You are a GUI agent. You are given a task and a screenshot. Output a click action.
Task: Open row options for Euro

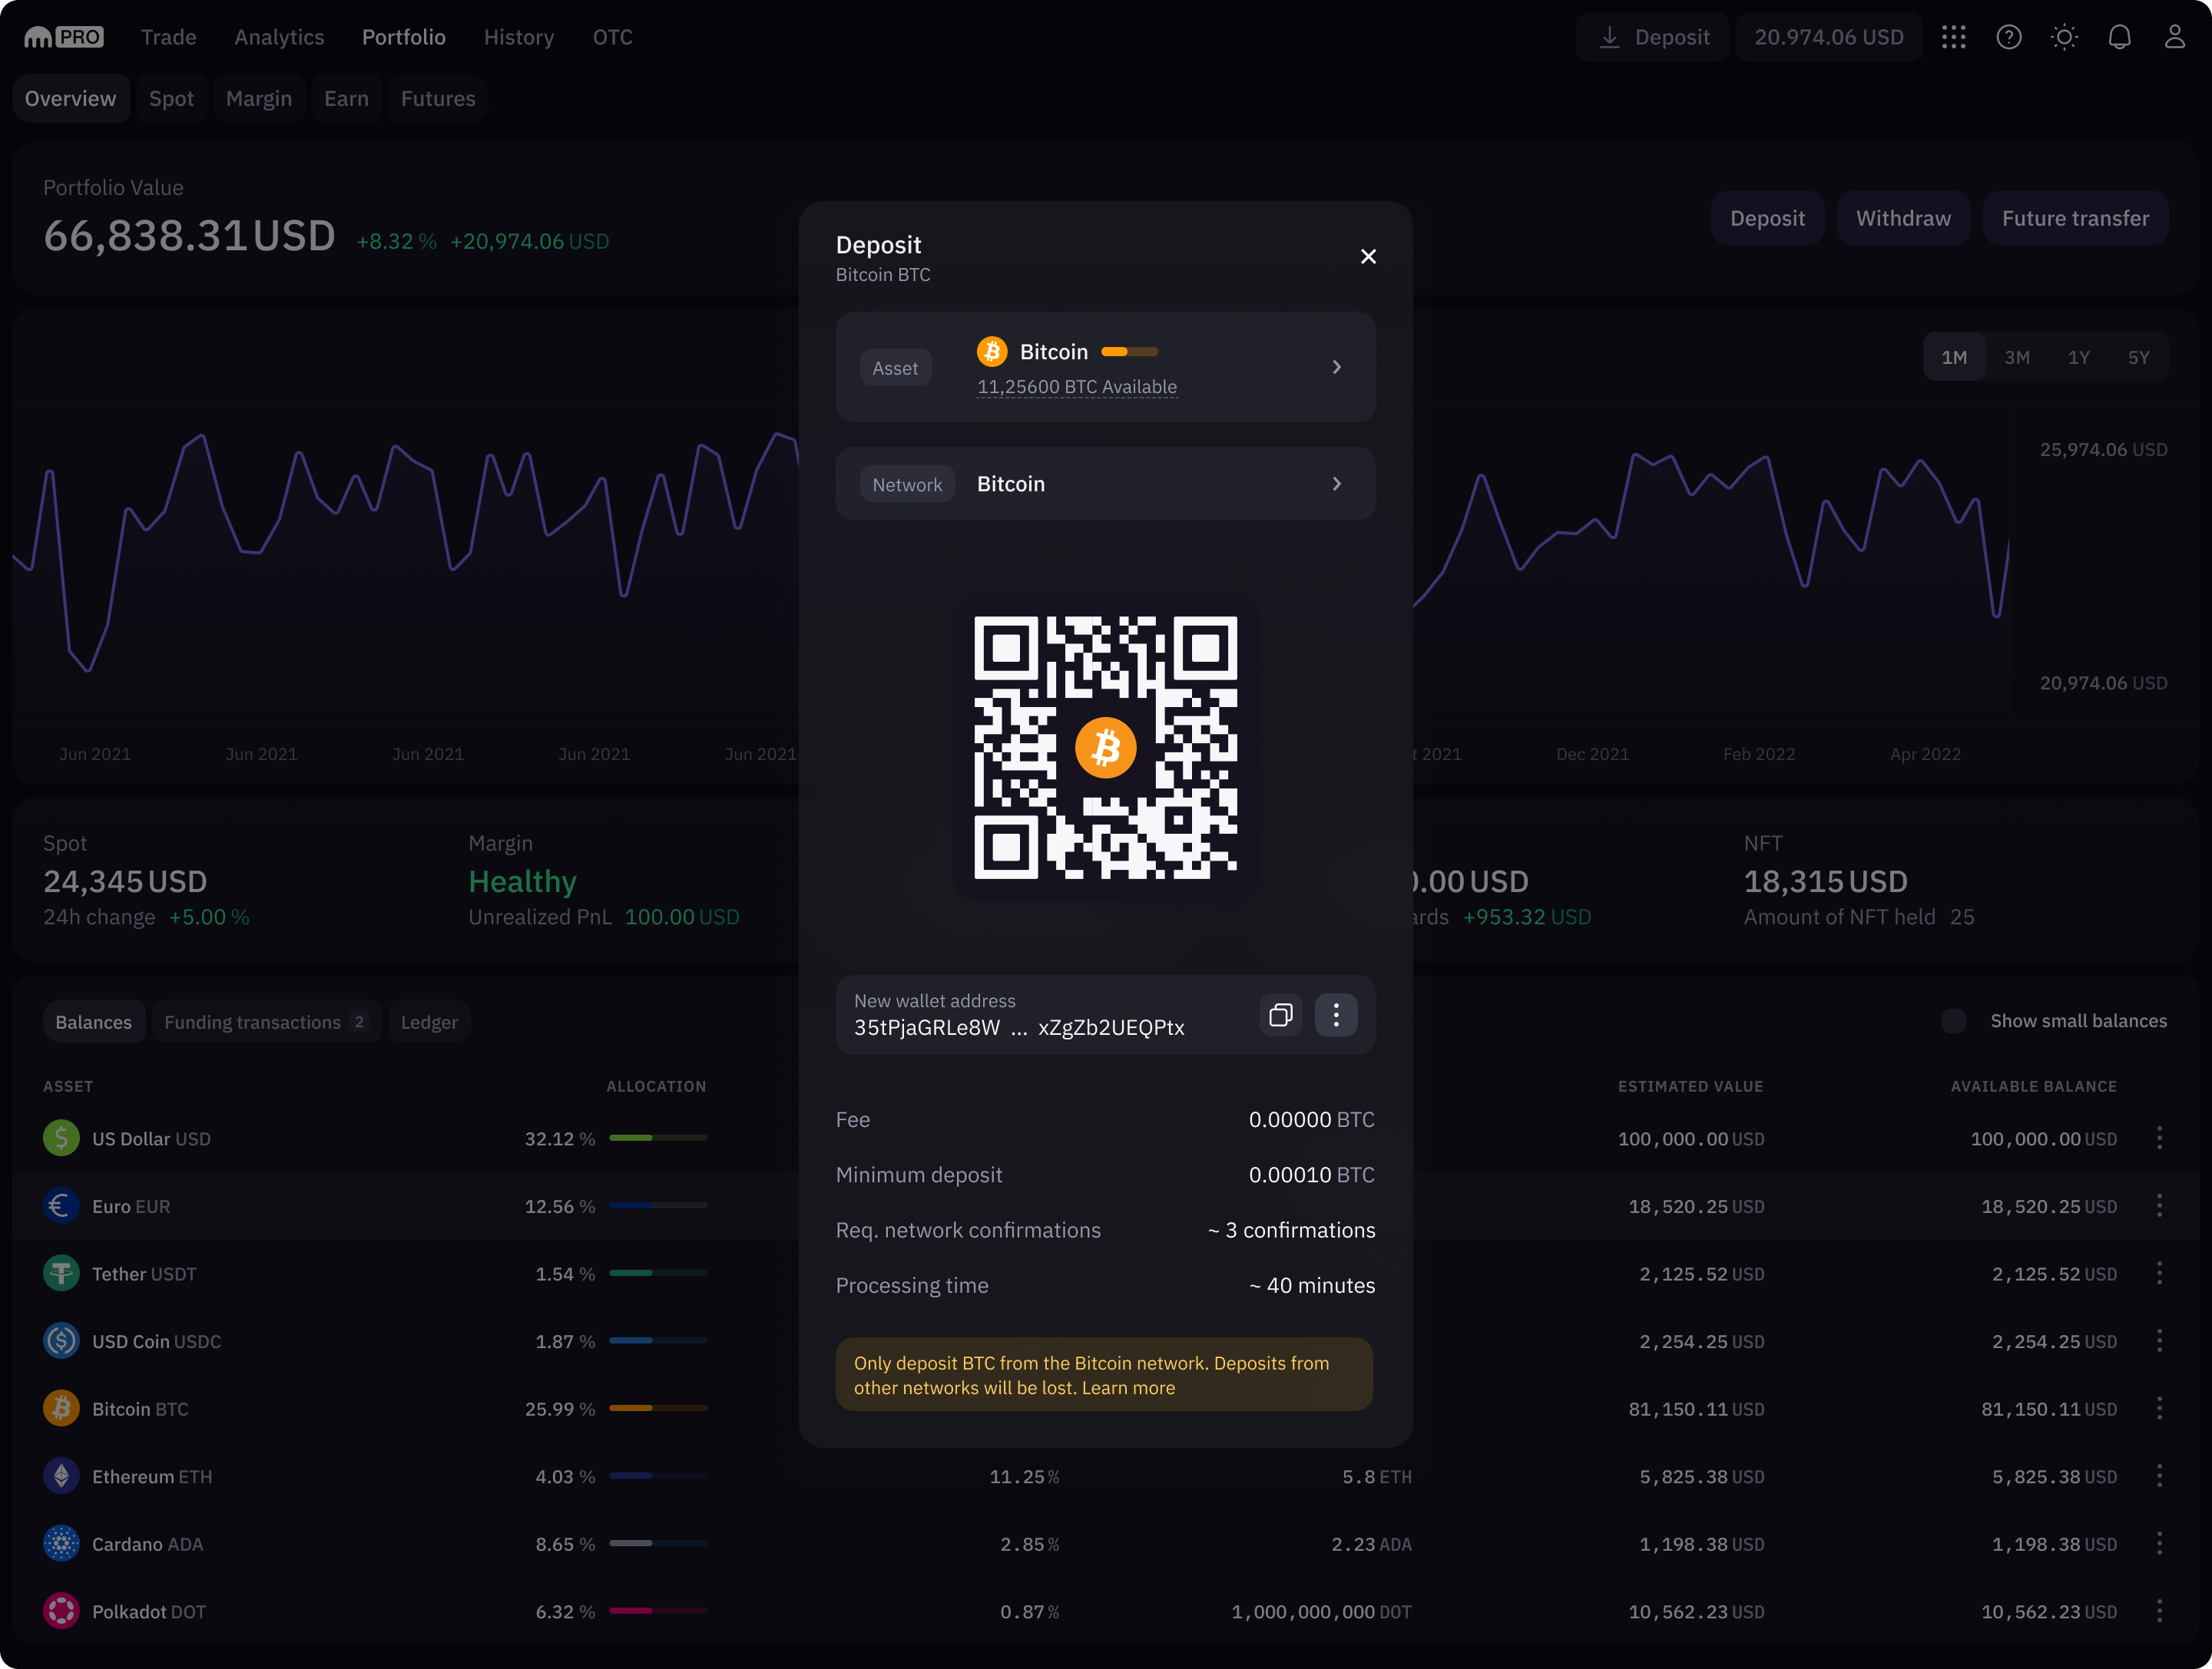point(2159,1206)
